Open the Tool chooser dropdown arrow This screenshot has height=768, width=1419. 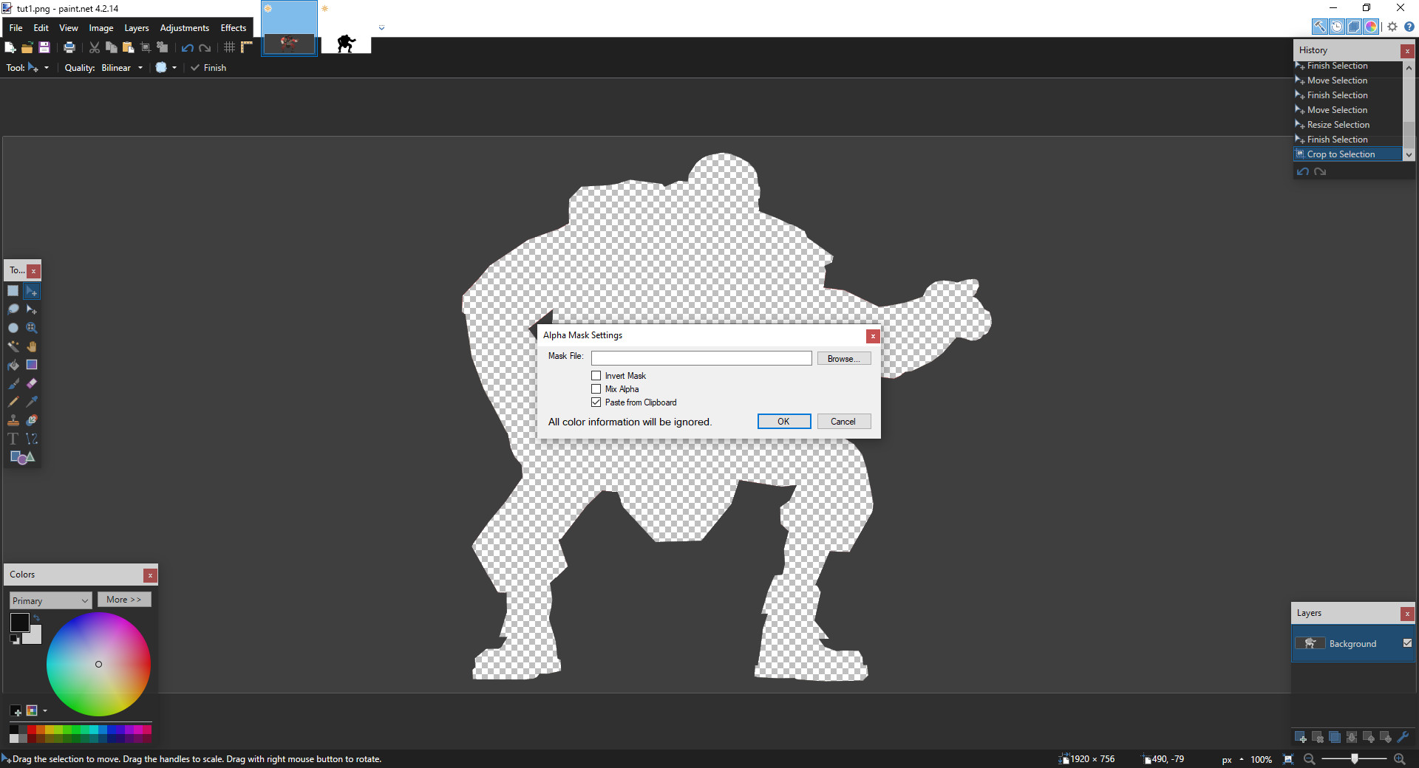(x=47, y=68)
